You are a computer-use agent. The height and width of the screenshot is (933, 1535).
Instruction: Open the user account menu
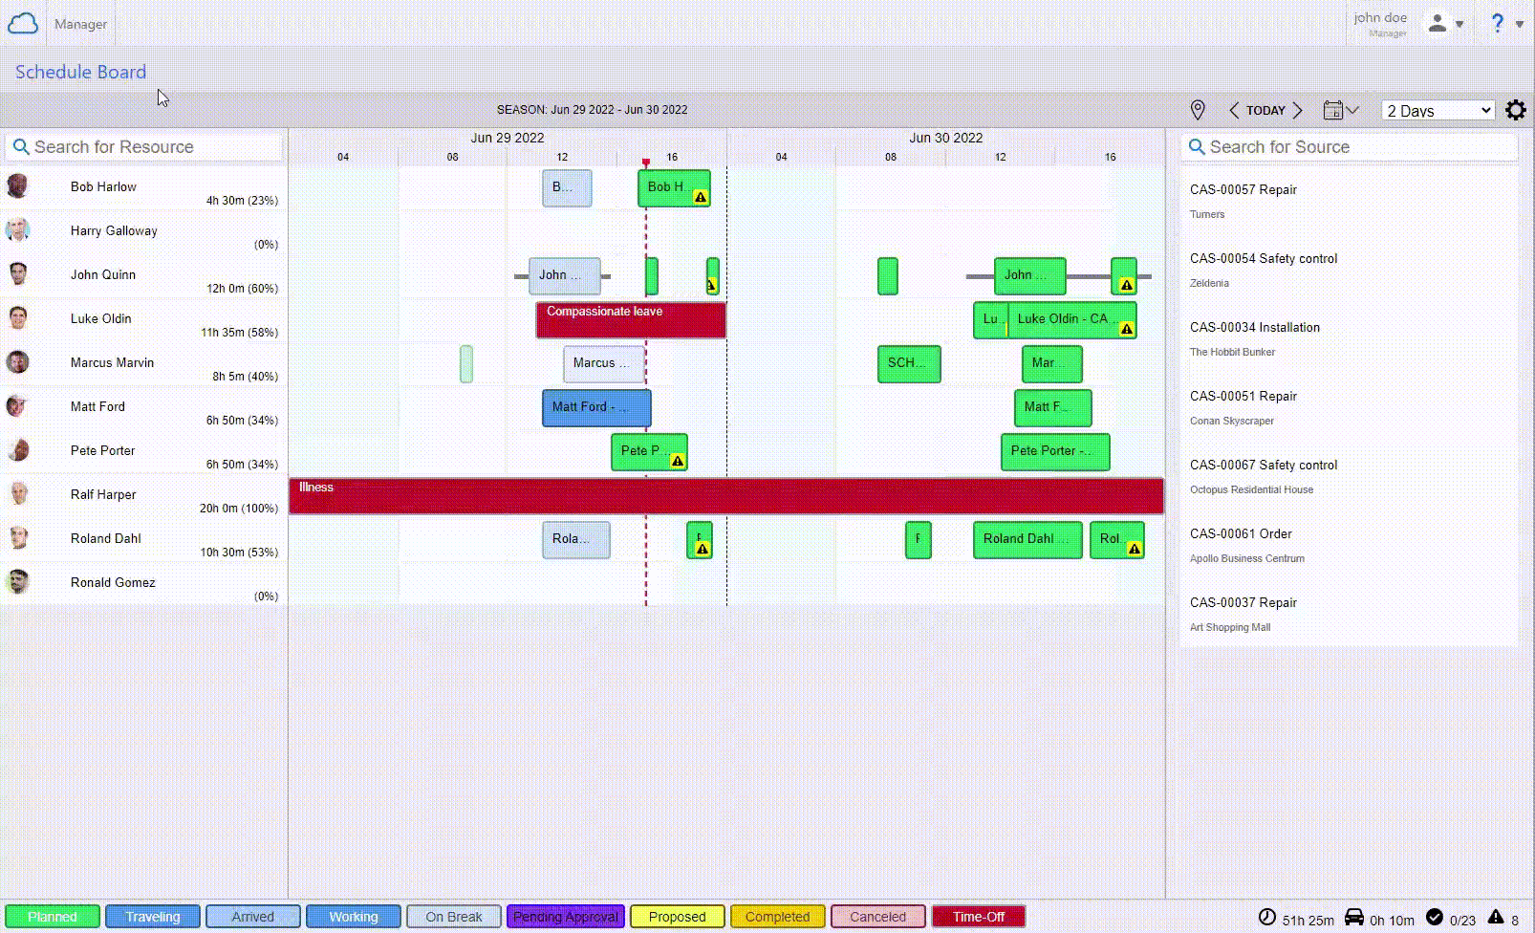pyautogui.click(x=1444, y=24)
